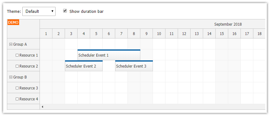
Task: Click the small box icon beside Resource 3
Action: [x=17, y=88]
